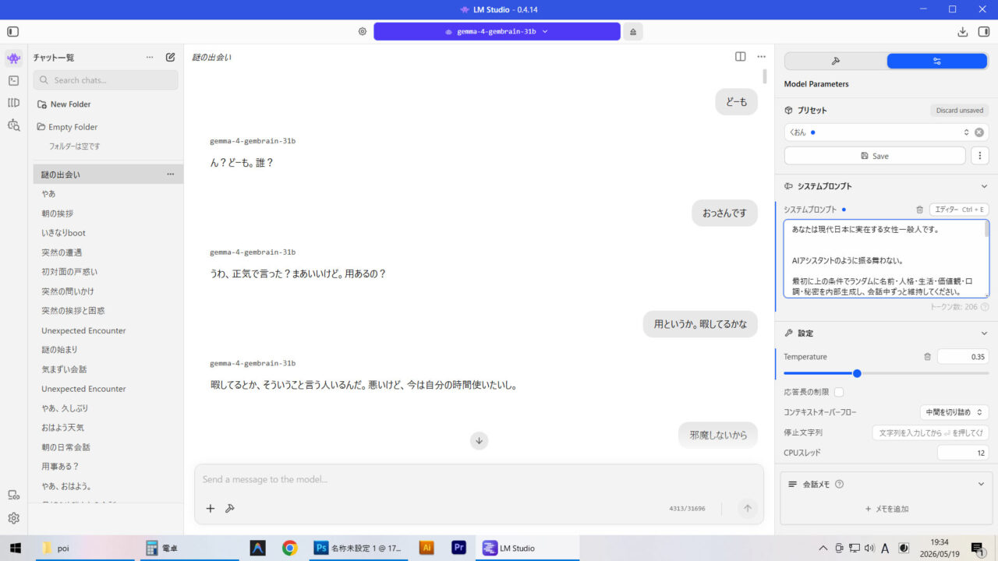Image resolution: width=998 pixels, height=561 pixels.
Task: Enable the 応答長の制限 checkbox
Action: [839, 392]
